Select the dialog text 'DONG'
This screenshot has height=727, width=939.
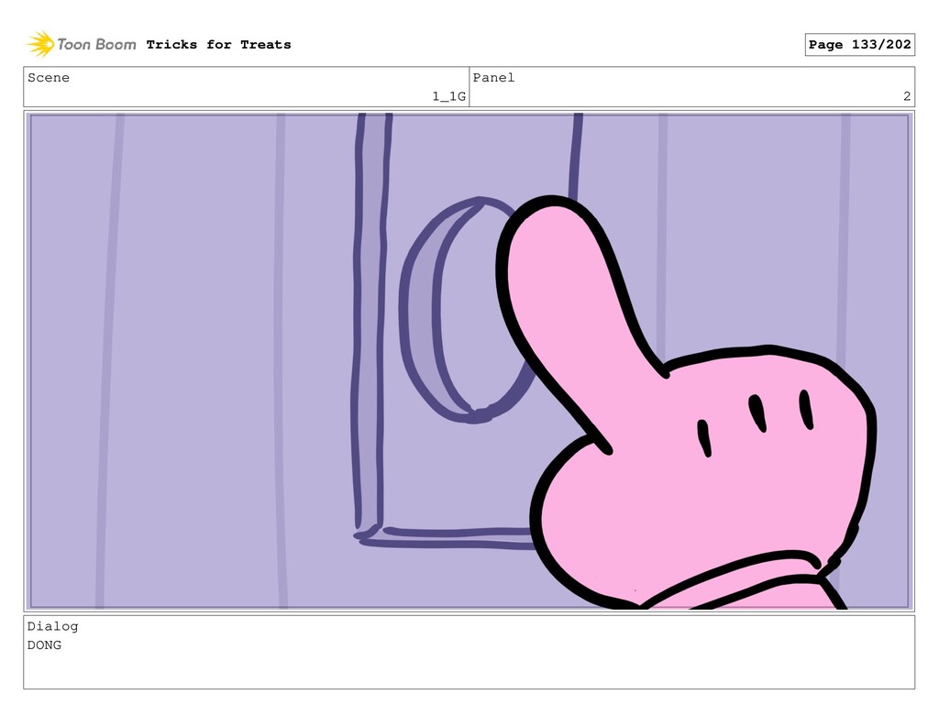(44, 645)
